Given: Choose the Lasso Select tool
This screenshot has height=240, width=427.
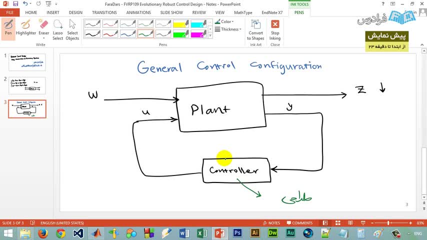Looking at the screenshot, I should click(57, 29).
